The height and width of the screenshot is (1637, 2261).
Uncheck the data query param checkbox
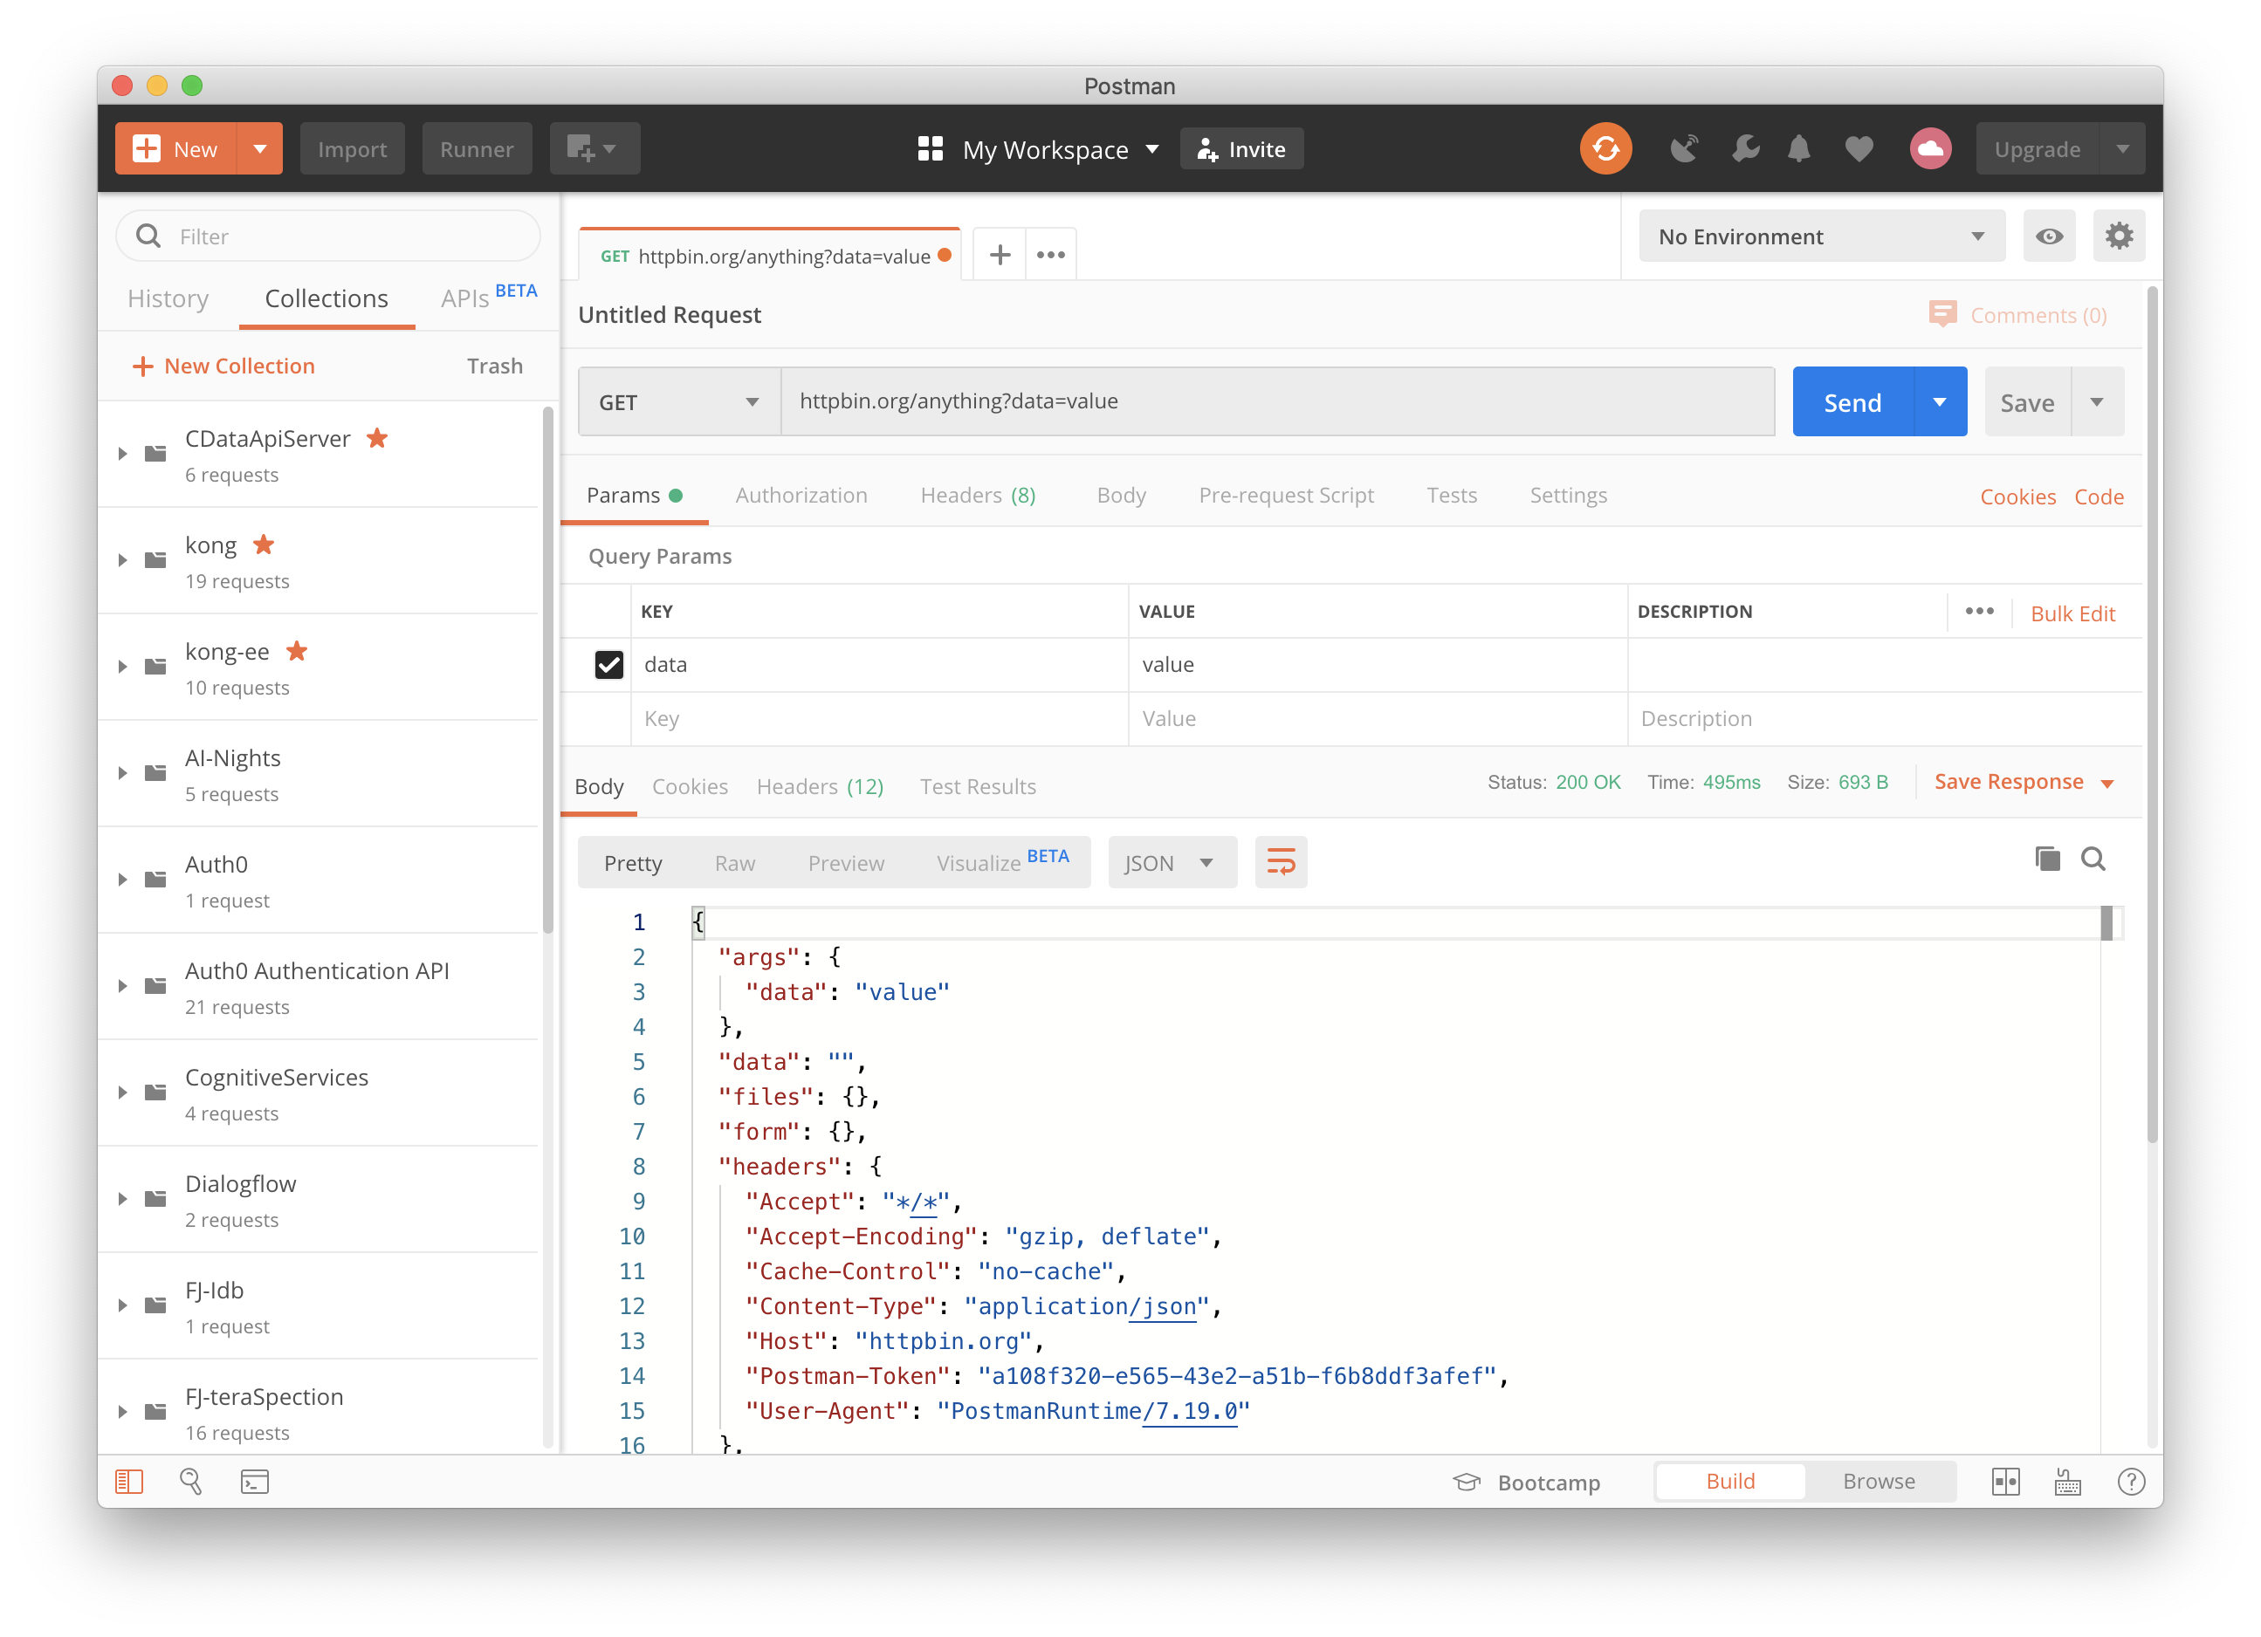click(x=608, y=665)
